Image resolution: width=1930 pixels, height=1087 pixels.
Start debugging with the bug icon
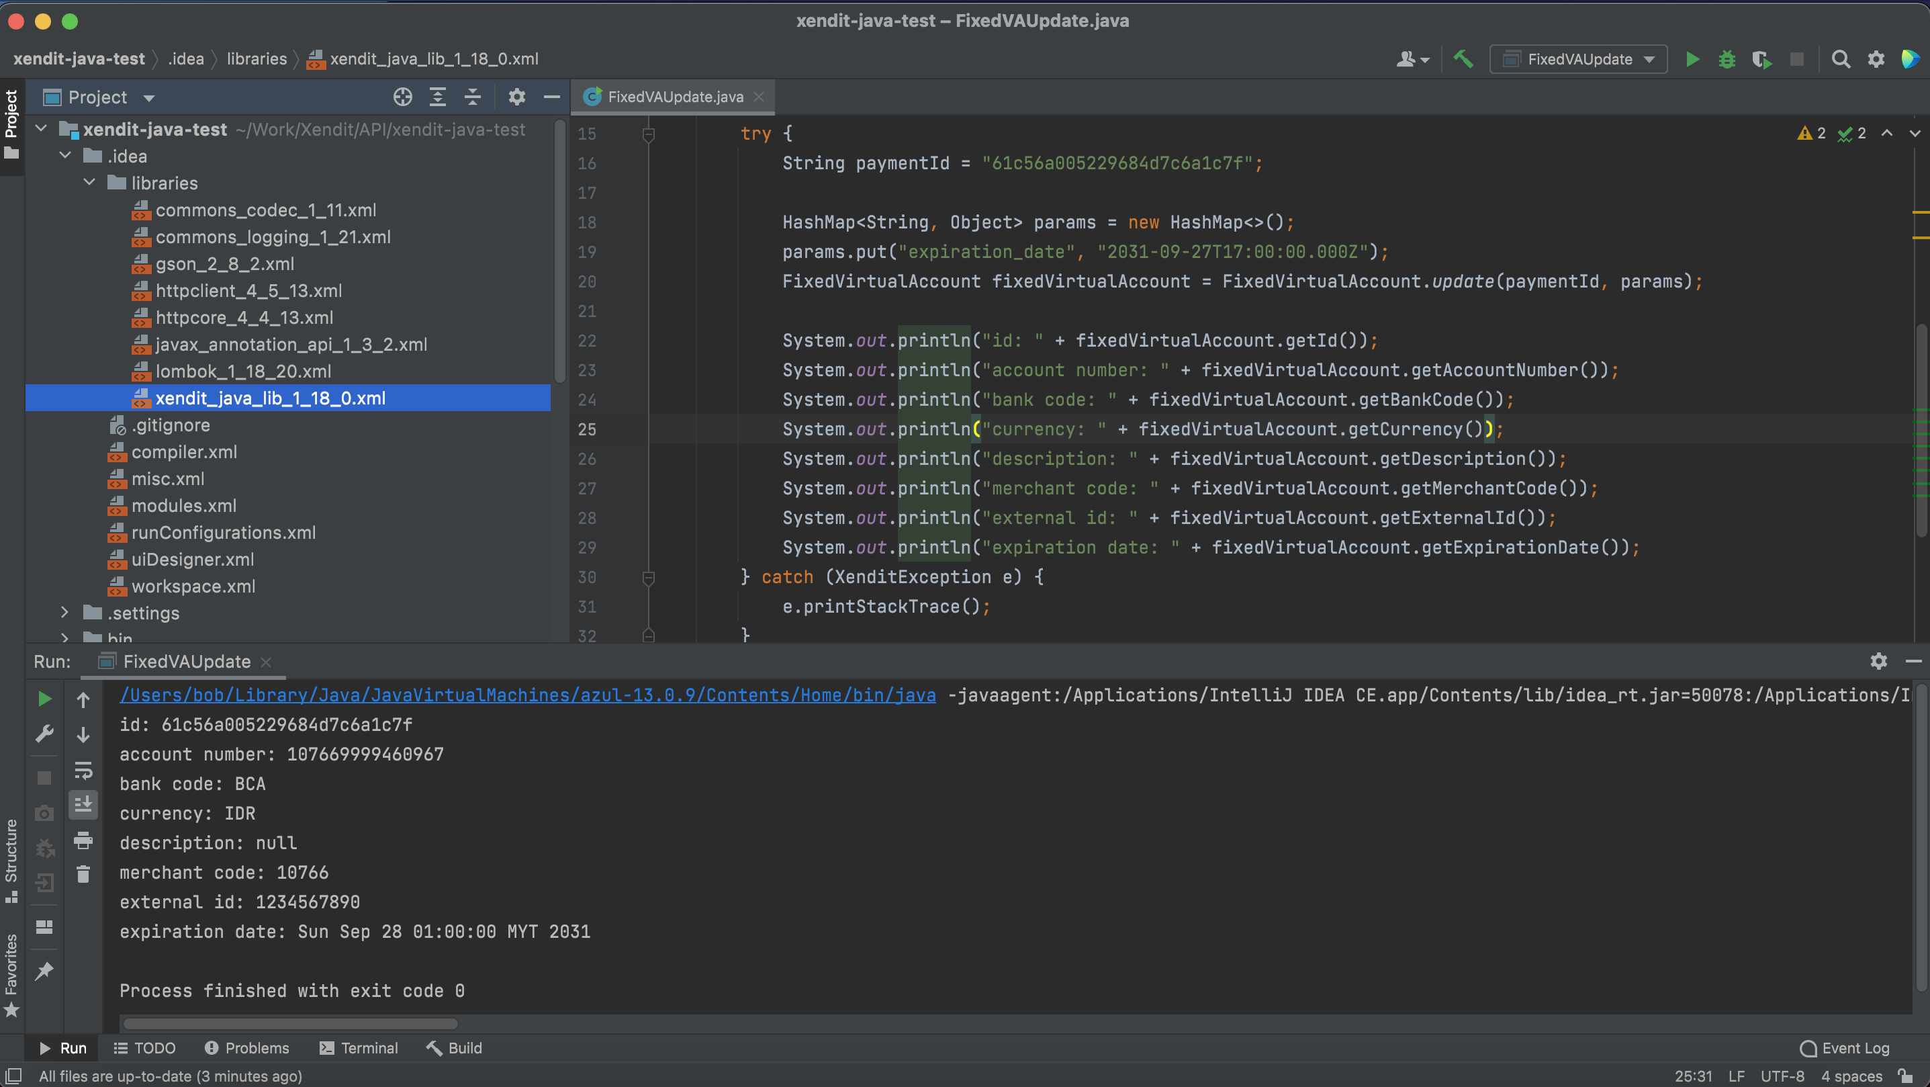pyautogui.click(x=1727, y=59)
